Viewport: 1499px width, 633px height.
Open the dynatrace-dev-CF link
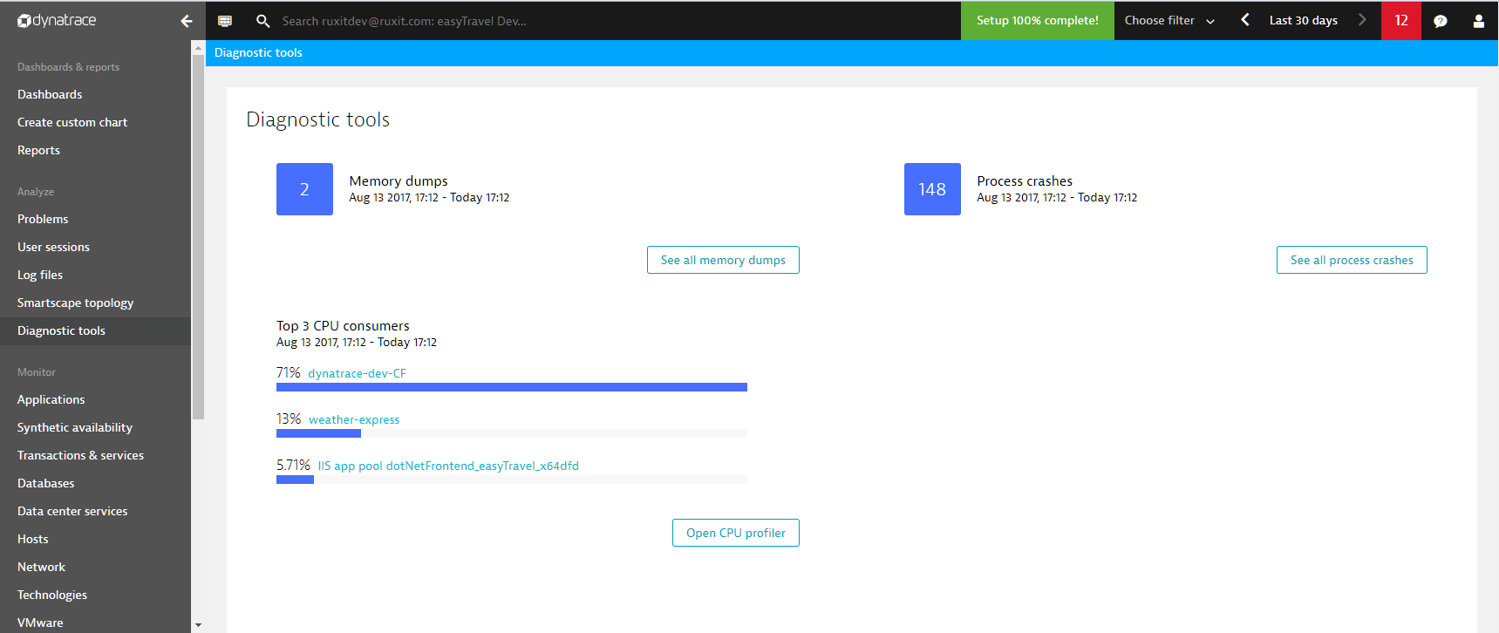357,373
